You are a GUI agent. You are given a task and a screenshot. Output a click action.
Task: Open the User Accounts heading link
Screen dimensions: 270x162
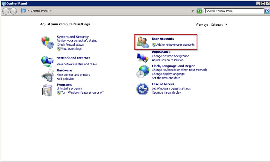point(163,39)
